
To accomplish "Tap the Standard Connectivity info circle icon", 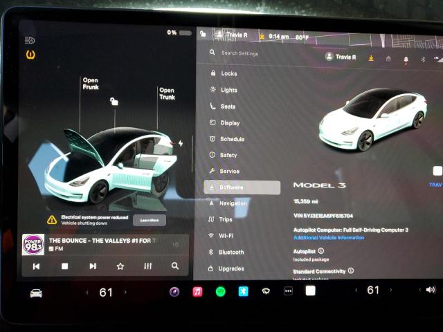I will click(351, 270).
